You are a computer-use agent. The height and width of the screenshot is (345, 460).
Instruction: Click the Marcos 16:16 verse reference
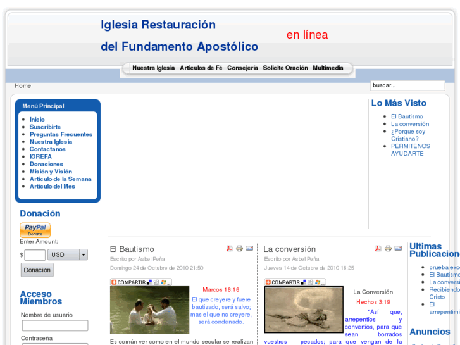[221, 289]
